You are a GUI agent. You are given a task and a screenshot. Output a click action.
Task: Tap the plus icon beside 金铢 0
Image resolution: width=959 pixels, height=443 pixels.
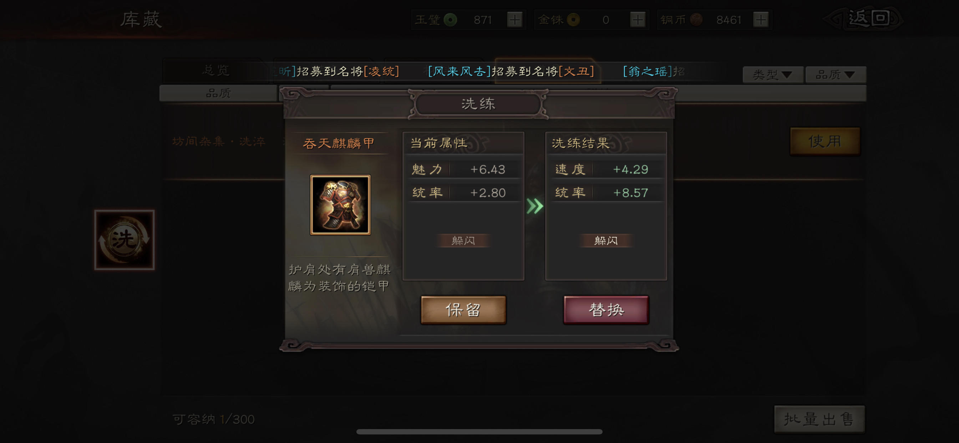click(637, 20)
